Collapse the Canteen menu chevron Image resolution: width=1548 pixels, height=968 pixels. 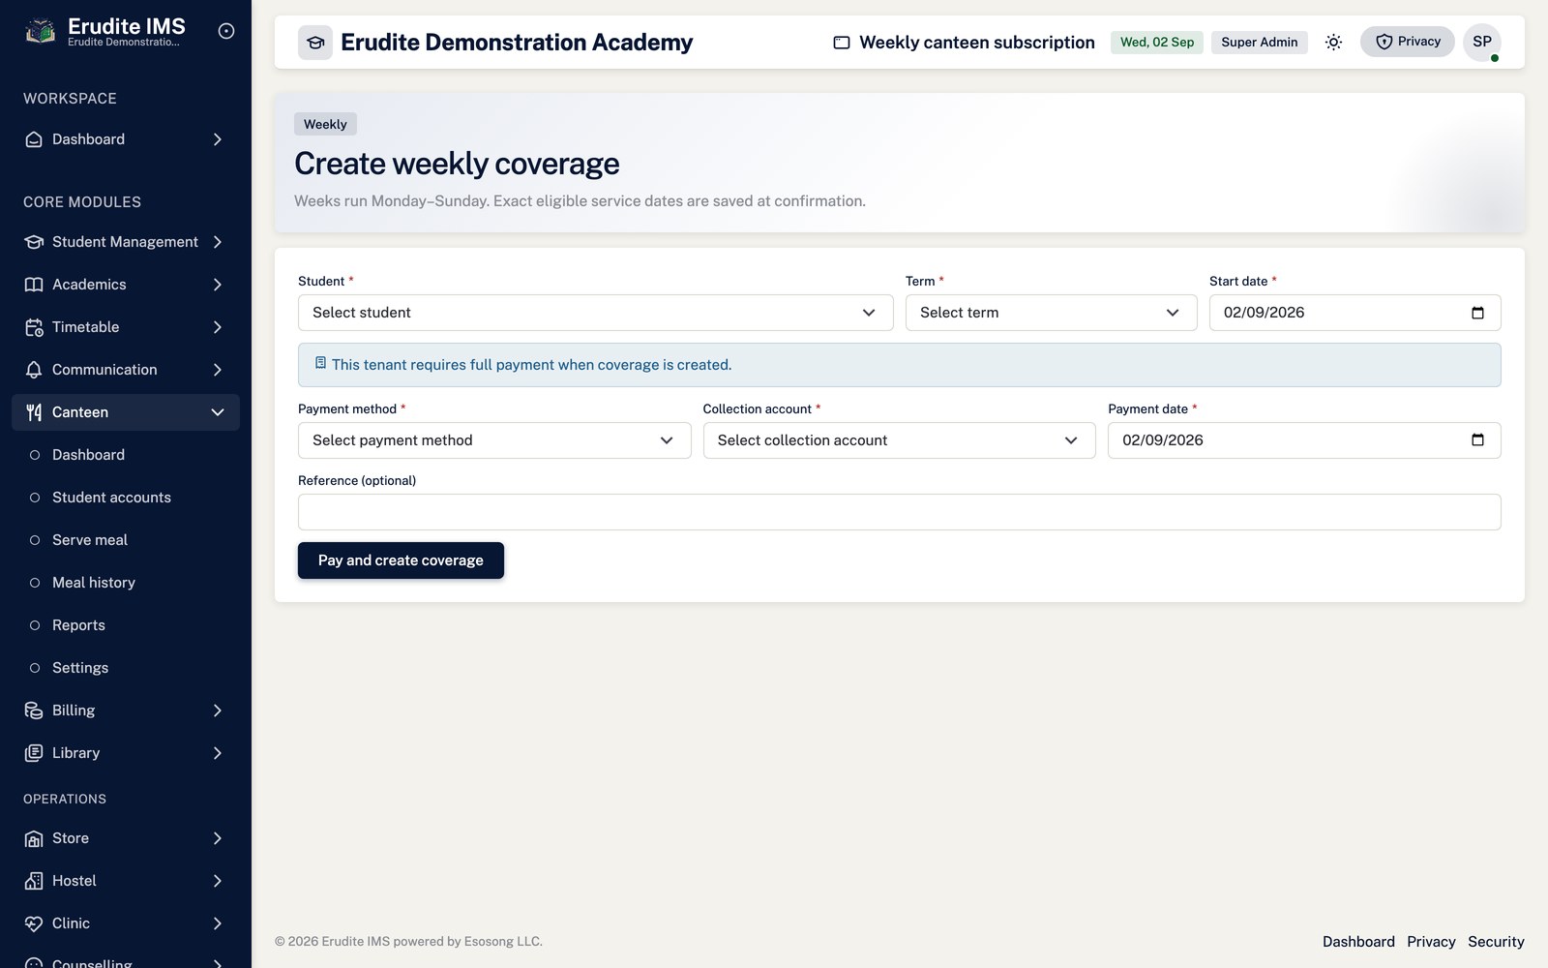pos(218,412)
